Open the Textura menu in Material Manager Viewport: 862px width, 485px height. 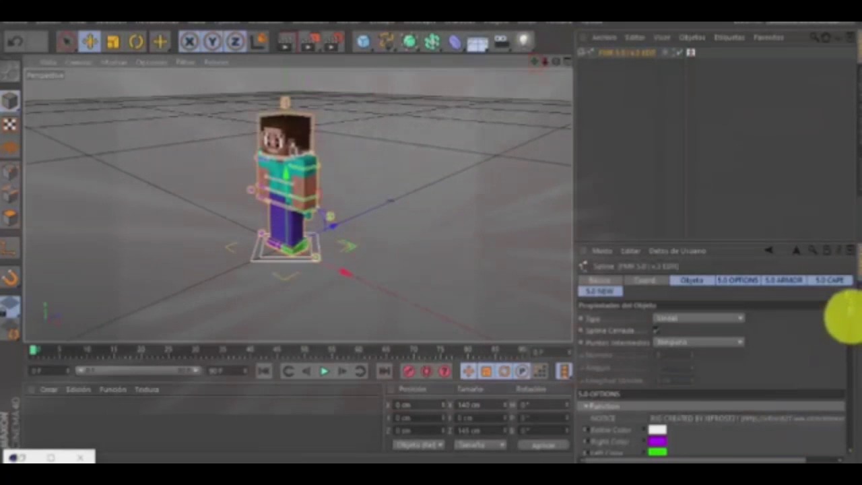click(x=147, y=389)
